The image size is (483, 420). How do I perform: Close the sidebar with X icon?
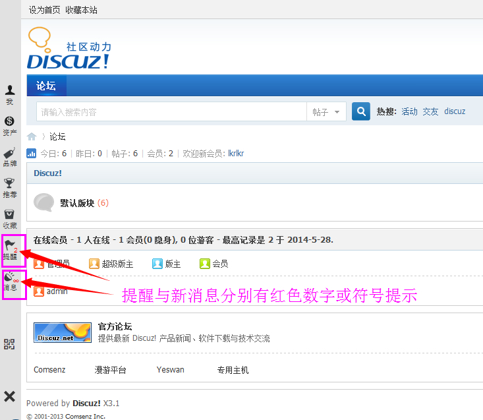(x=9, y=396)
